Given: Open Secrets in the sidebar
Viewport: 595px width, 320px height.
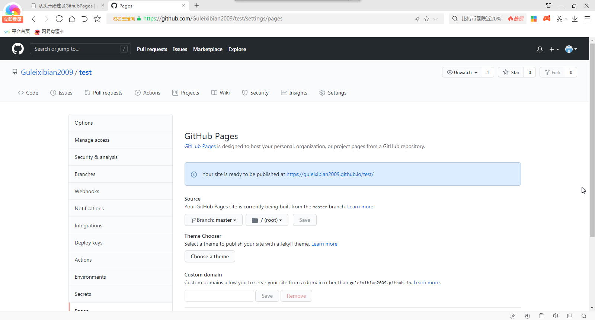Looking at the screenshot, I should [x=121, y=294].
